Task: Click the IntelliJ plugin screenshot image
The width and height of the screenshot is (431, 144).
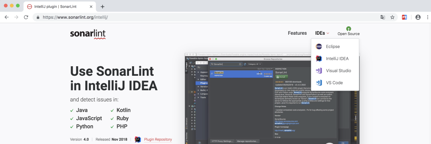Action: pos(272,99)
